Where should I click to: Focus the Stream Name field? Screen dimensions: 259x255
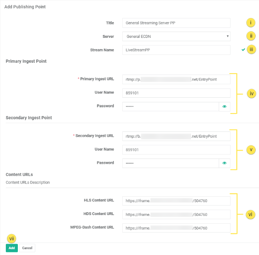click(176, 50)
